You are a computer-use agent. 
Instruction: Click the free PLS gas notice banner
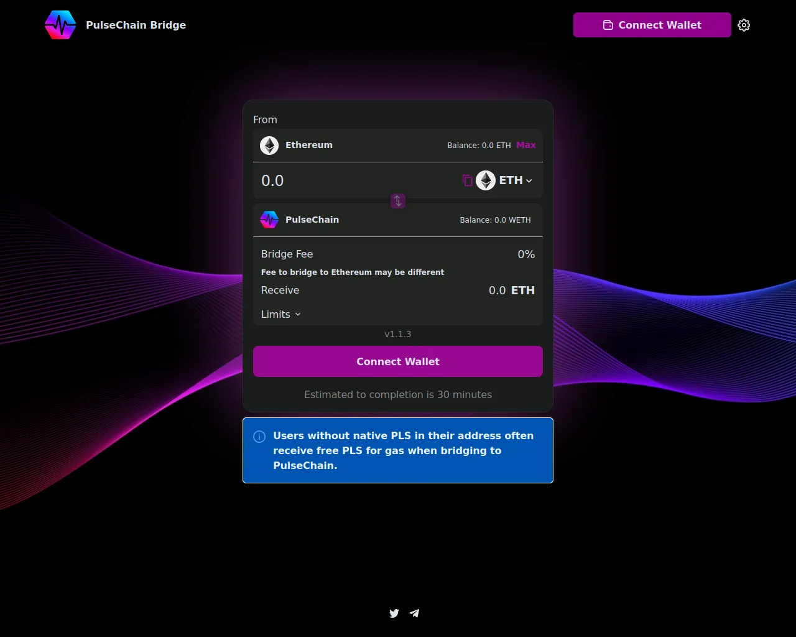pyautogui.click(x=398, y=450)
